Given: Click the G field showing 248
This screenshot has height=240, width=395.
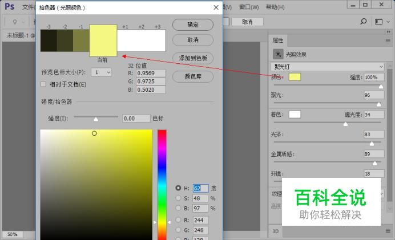Looking at the screenshot, I should (200, 230).
